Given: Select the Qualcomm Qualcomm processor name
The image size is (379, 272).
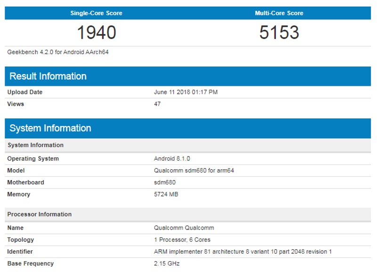Looking at the screenshot, I should [184, 228].
